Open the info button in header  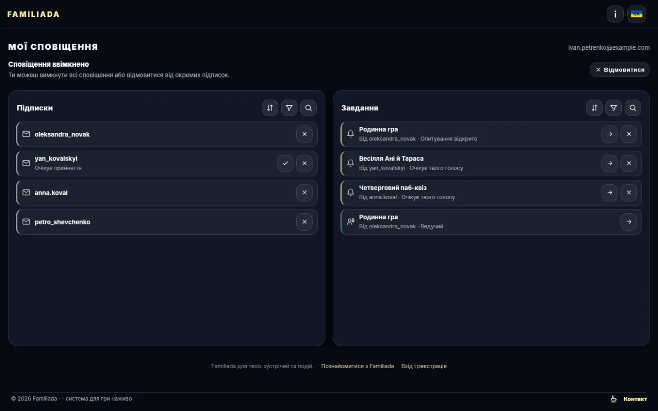pyautogui.click(x=615, y=14)
